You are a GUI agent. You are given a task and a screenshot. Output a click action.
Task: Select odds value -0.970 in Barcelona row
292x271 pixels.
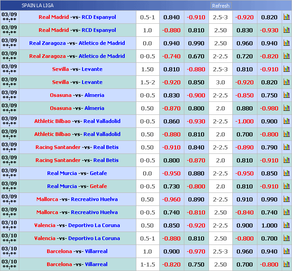tap(196, 251)
